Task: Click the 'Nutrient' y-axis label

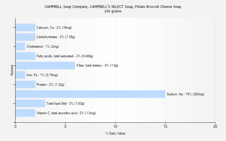Action: pyautogui.click(x=12, y=70)
